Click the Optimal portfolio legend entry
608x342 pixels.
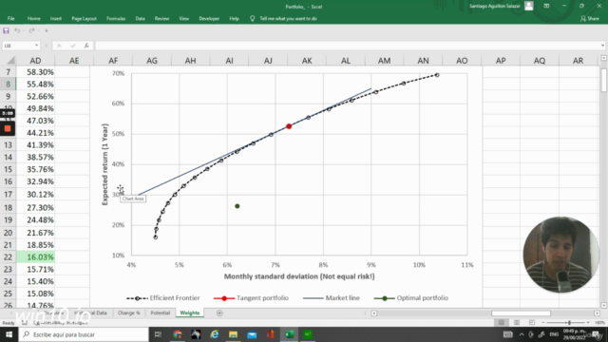(411, 298)
